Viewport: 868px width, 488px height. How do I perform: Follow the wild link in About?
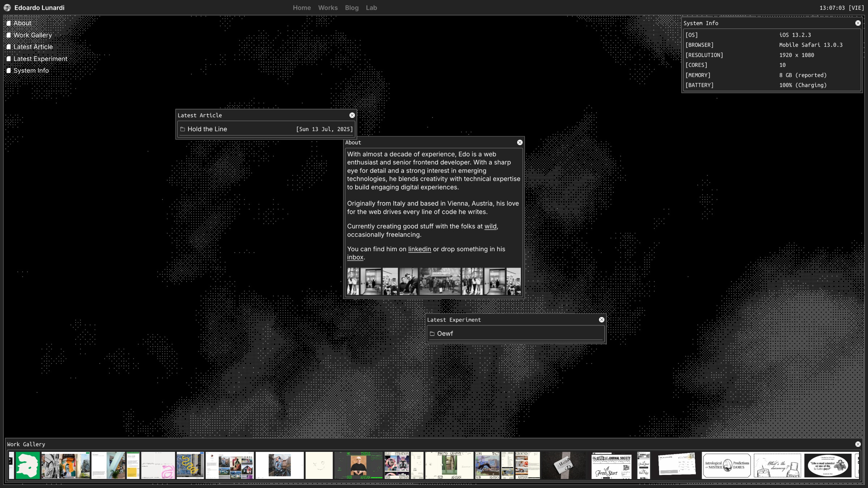(490, 226)
